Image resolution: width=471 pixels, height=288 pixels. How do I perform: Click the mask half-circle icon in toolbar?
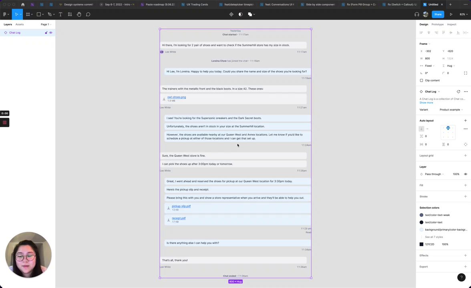240,14
